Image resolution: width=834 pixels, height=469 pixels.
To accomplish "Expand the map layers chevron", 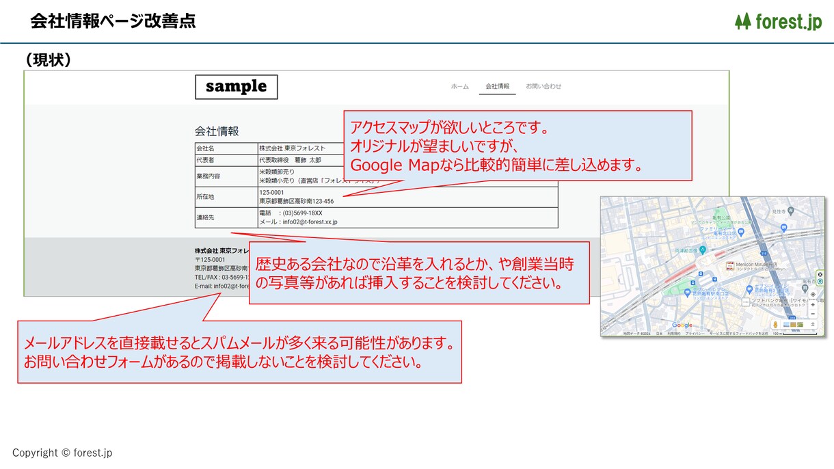I will [813, 325].
